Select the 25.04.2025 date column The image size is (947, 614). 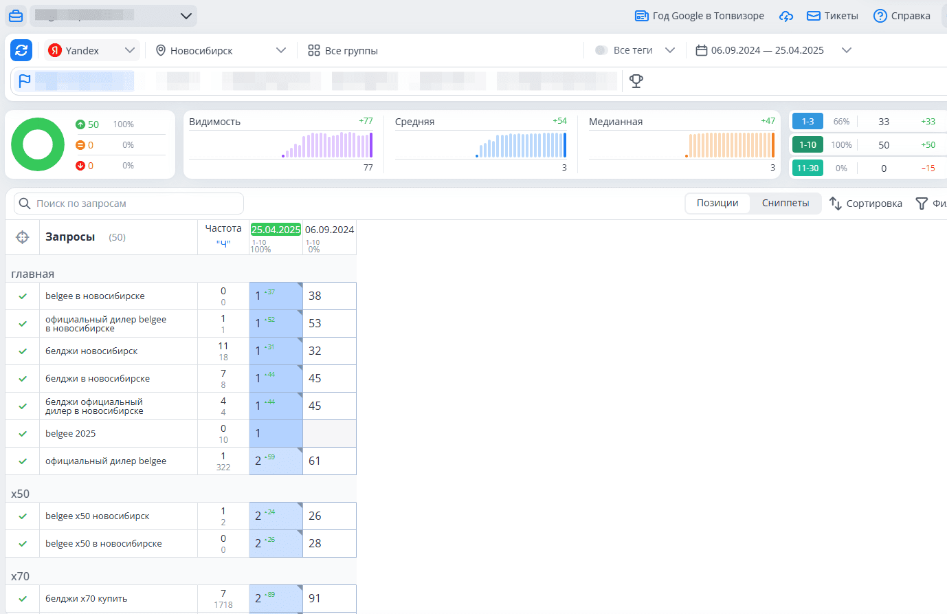click(276, 230)
